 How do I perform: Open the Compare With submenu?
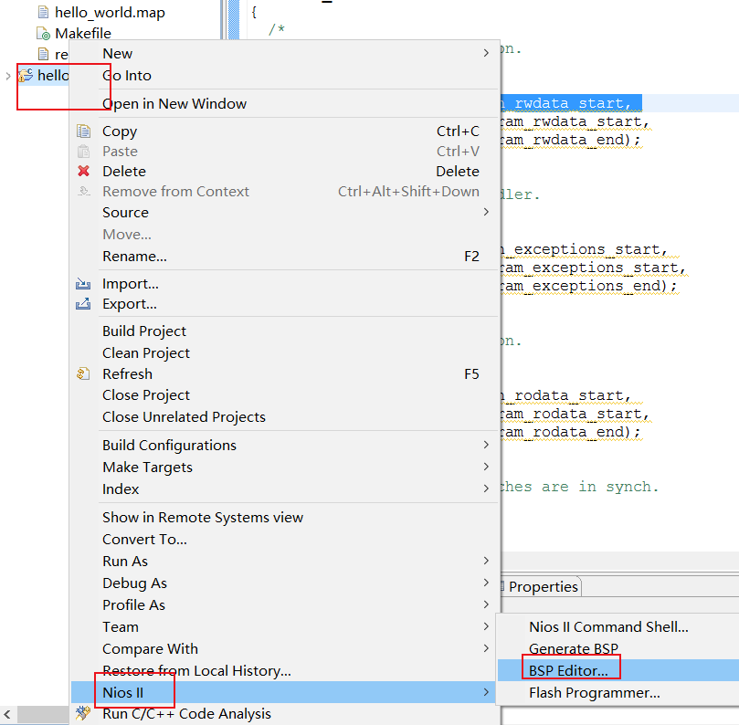click(285, 648)
